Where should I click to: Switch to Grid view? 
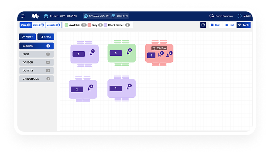215,25
